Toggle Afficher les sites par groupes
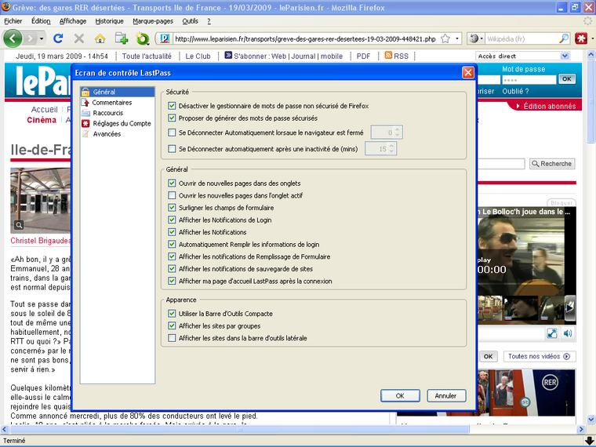The image size is (596, 447). tap(172, 325)
